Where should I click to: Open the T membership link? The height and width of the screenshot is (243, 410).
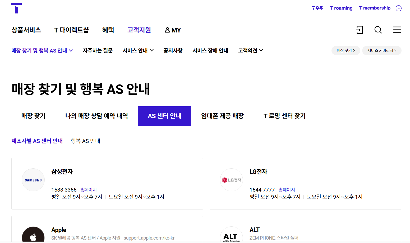tap(375, 8)
